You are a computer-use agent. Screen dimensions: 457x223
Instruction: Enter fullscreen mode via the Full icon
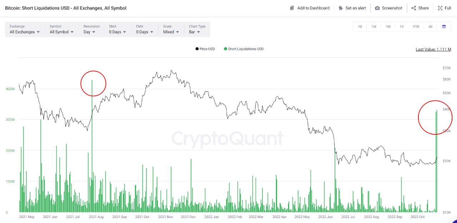pyautogui.click(x=440, y=8)
